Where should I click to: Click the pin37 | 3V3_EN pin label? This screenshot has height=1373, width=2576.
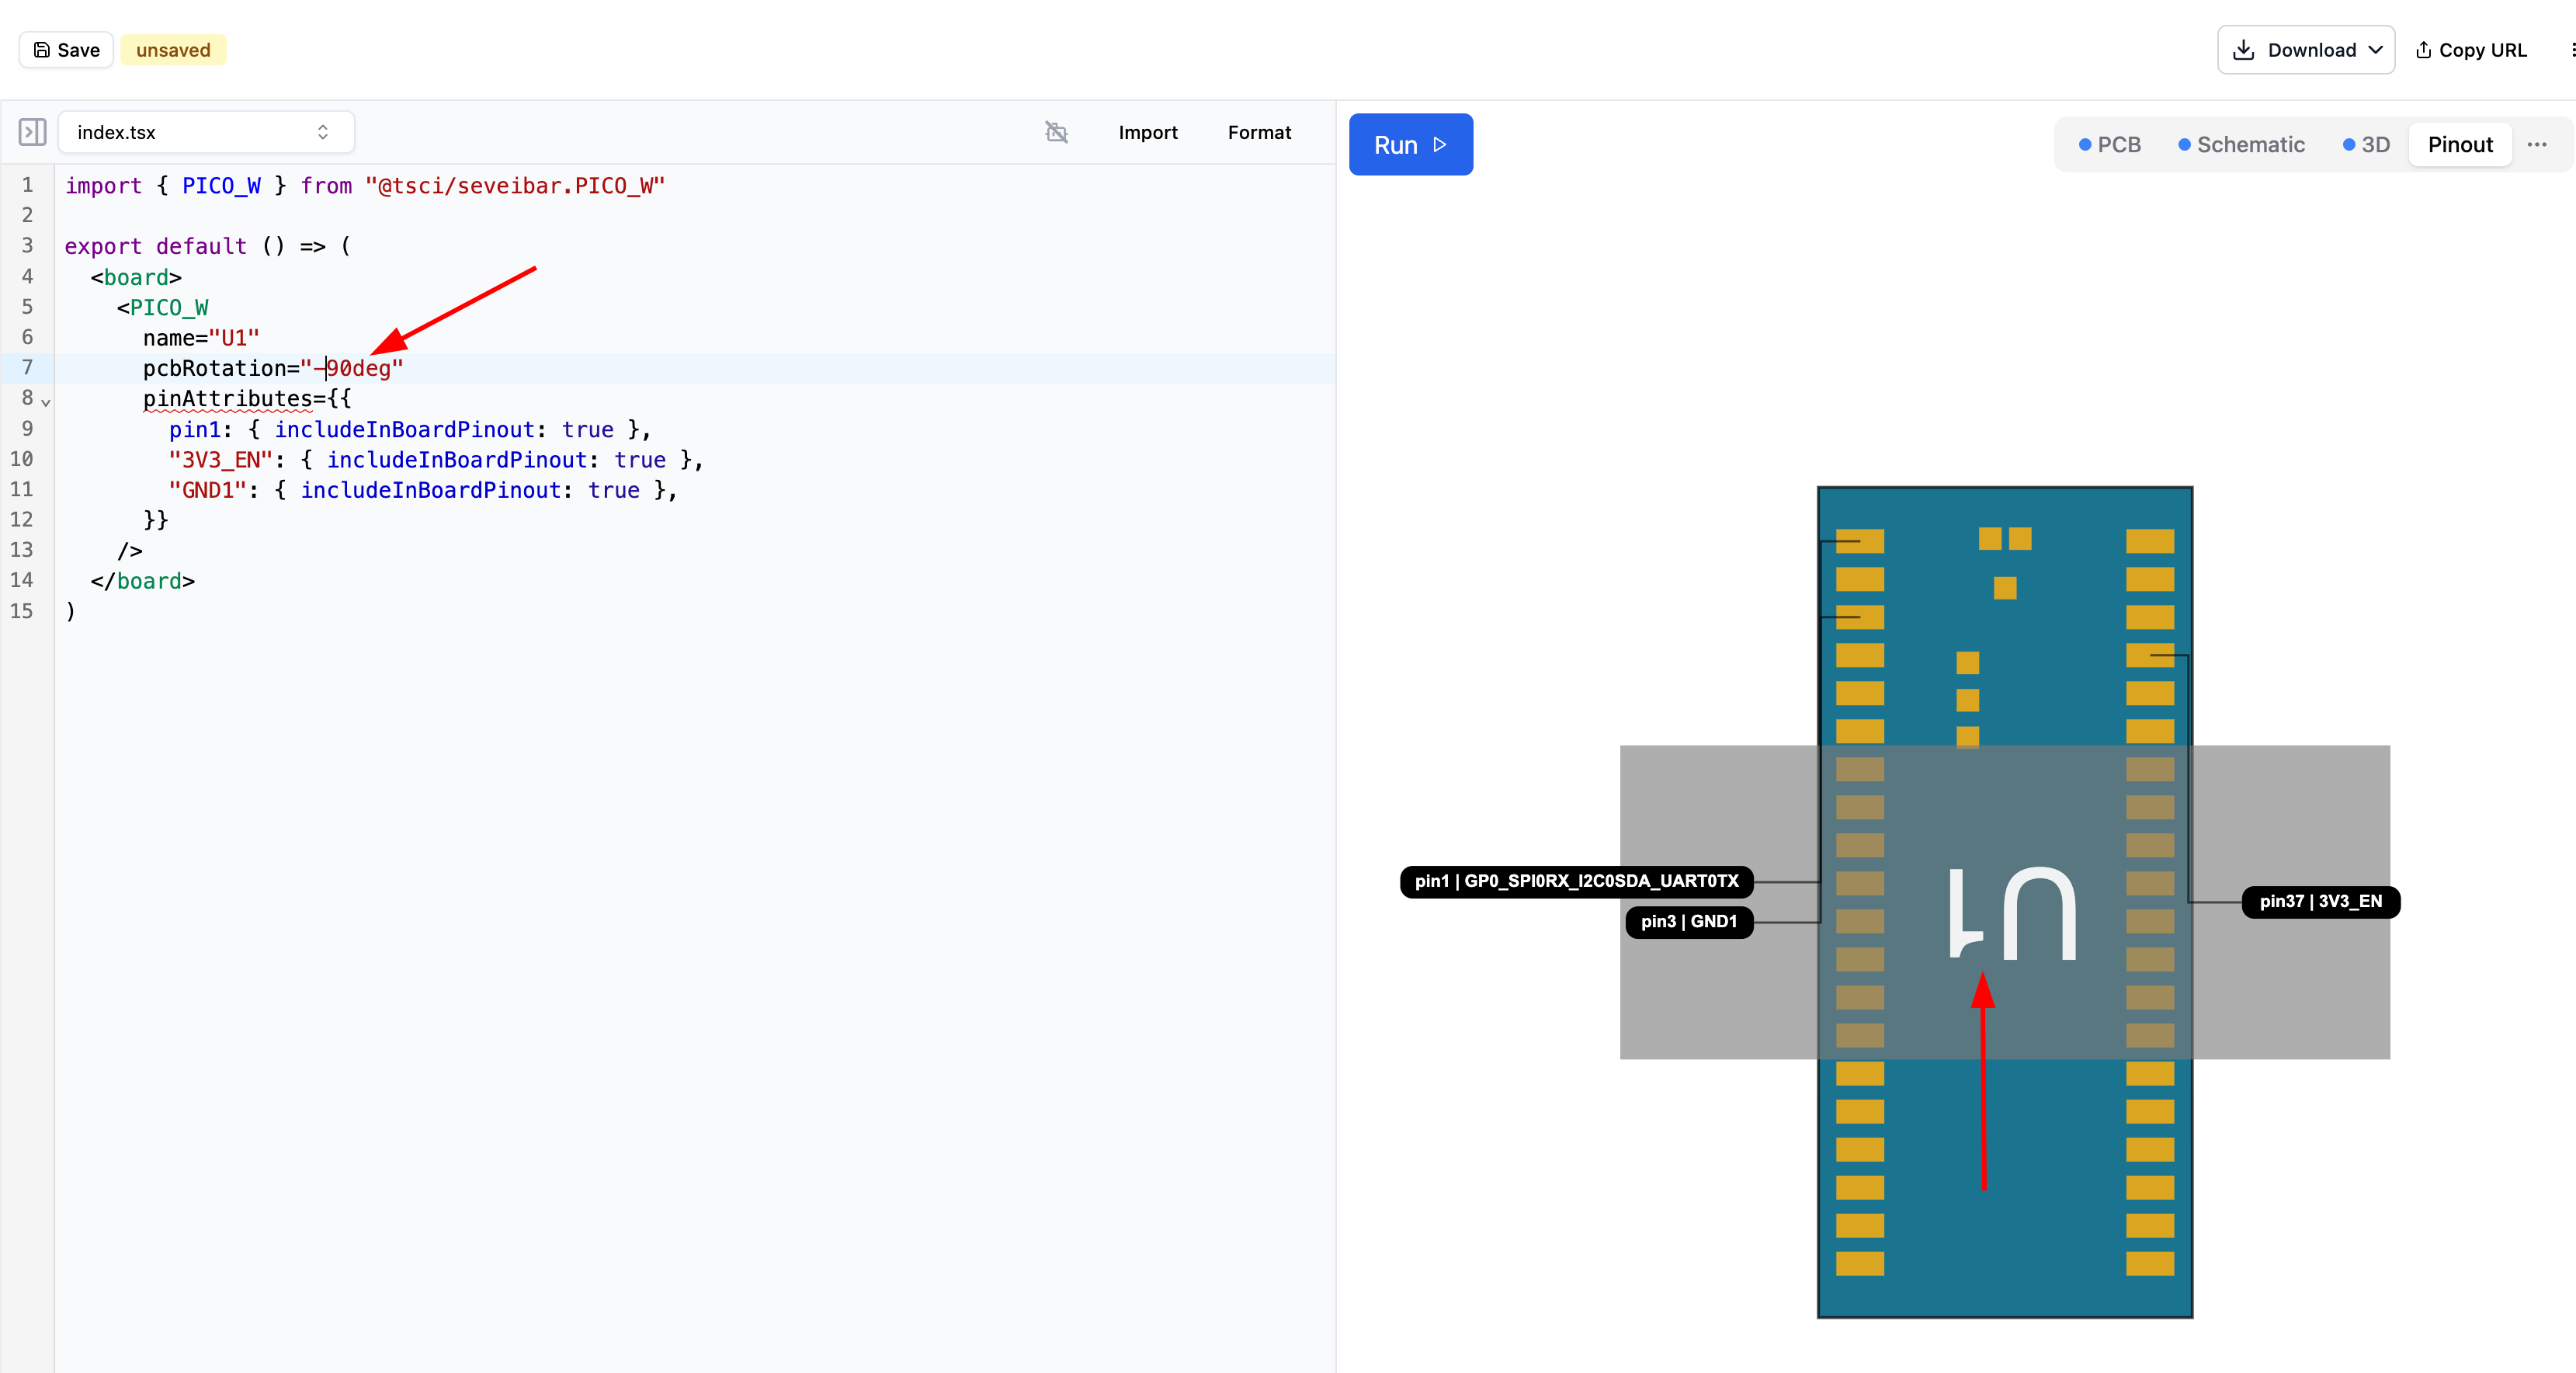pos(2320,901)
